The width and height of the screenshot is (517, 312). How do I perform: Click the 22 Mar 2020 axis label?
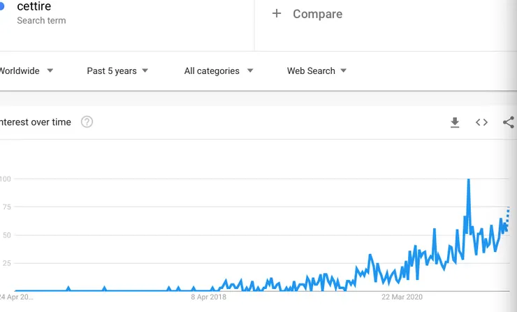(x=402, y=297)
